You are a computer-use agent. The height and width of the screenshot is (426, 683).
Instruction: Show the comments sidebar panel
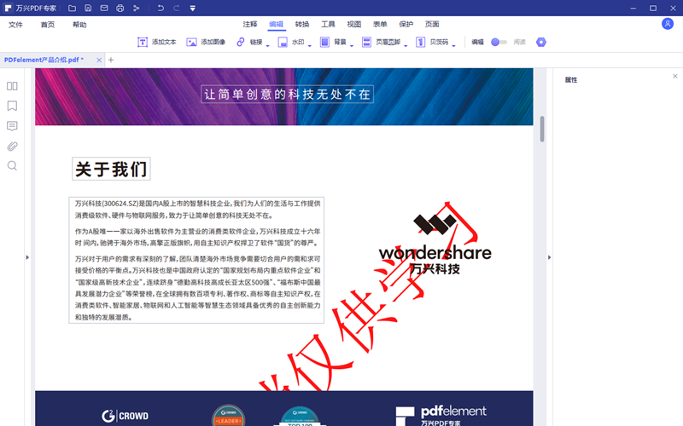coord(12,126)
